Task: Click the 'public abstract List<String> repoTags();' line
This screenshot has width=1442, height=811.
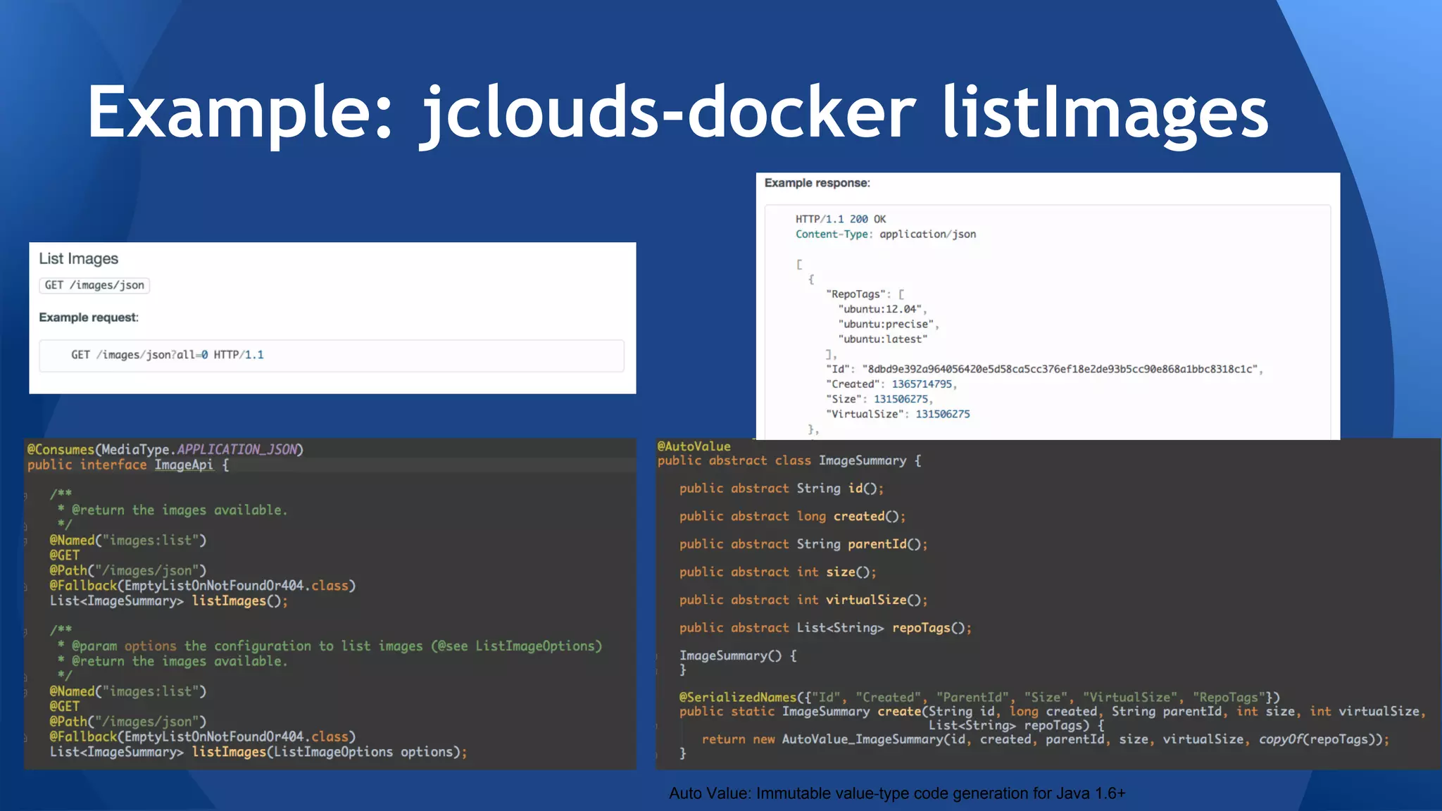Action: [x=826, y=628]
